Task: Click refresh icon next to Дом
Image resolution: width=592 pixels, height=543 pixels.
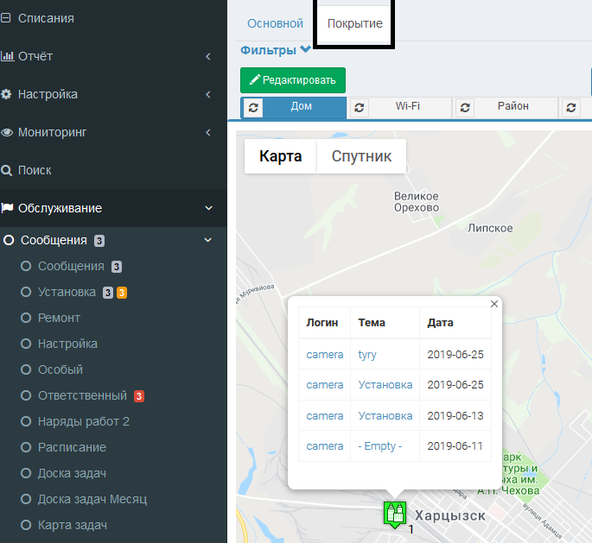Action: (252, 108)
